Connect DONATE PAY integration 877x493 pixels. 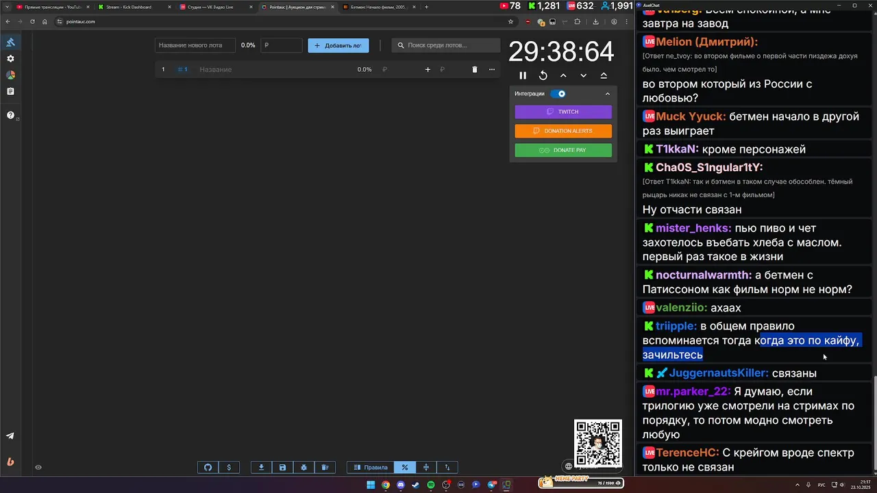(x=563, y=150)
